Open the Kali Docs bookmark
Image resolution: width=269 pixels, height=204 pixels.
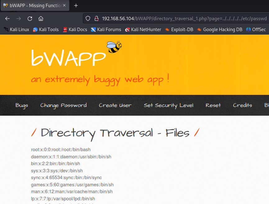point(75,30)
